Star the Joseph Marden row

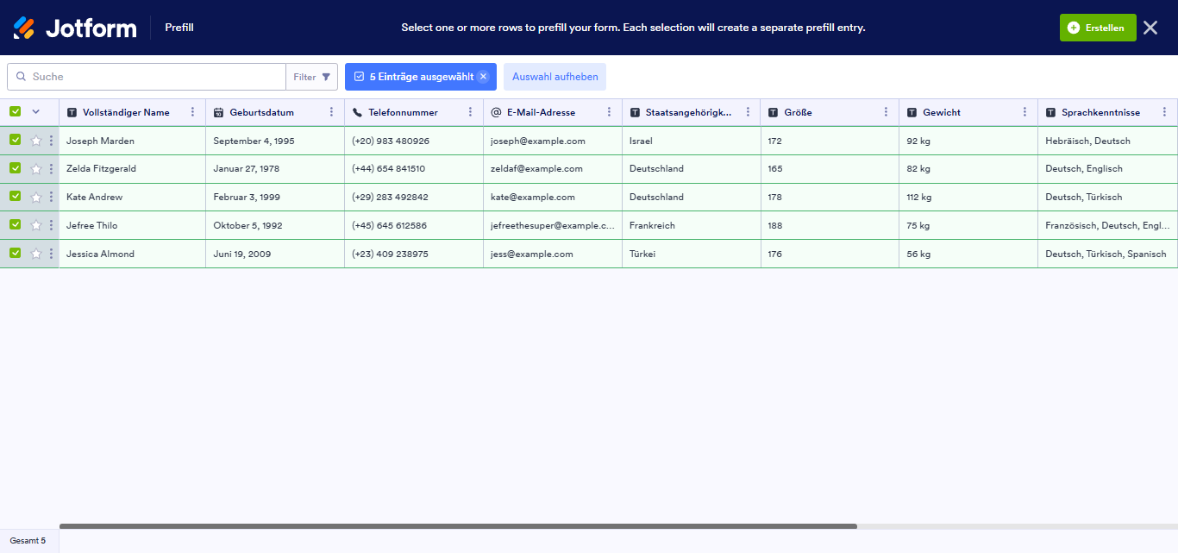tap(36, 141)
